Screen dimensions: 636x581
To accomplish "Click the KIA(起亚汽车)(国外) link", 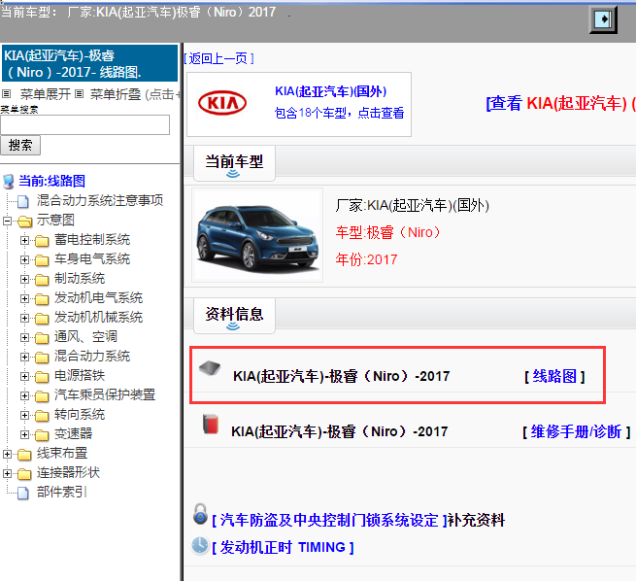I will (330, 91).
